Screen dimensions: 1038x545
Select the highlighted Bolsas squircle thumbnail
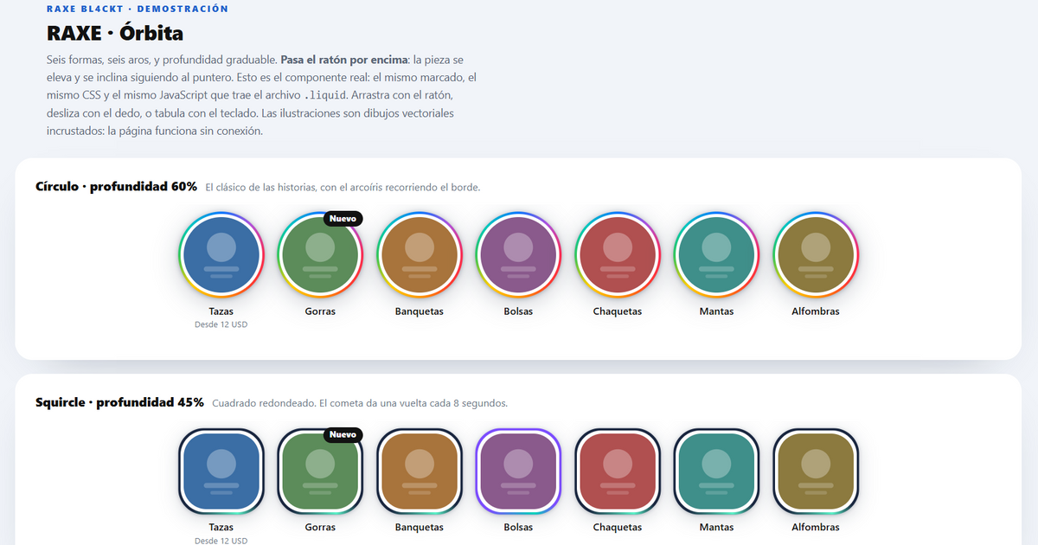pos(518,471)
